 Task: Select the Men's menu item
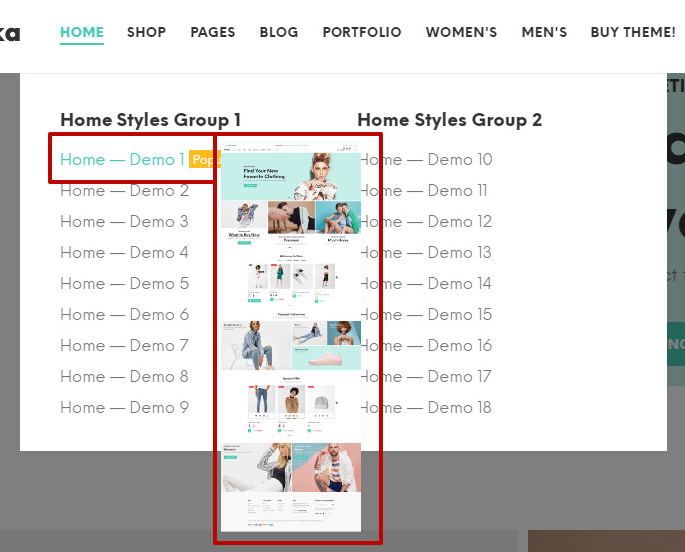tap(544, 32)
